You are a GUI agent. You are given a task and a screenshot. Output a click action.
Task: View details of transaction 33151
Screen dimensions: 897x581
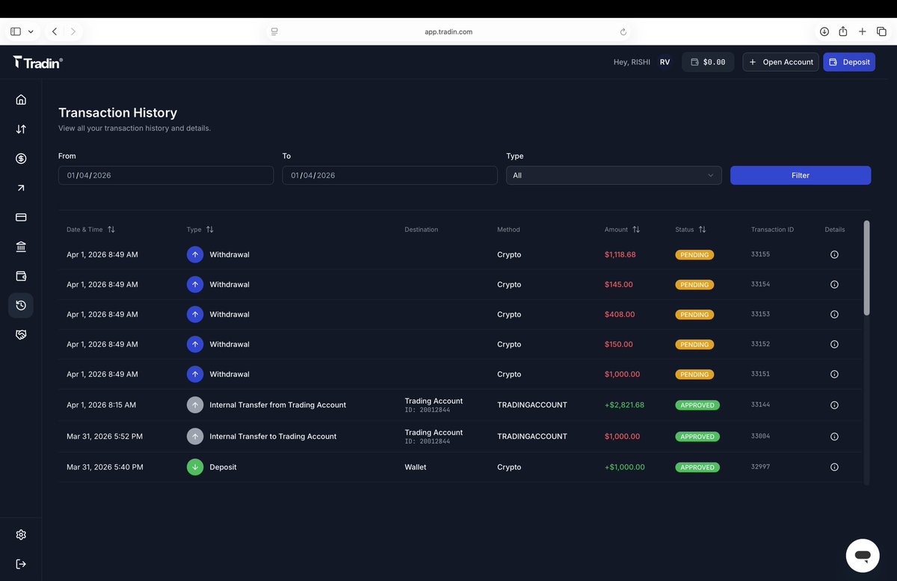pyautogui.click(x=834, y=374)
